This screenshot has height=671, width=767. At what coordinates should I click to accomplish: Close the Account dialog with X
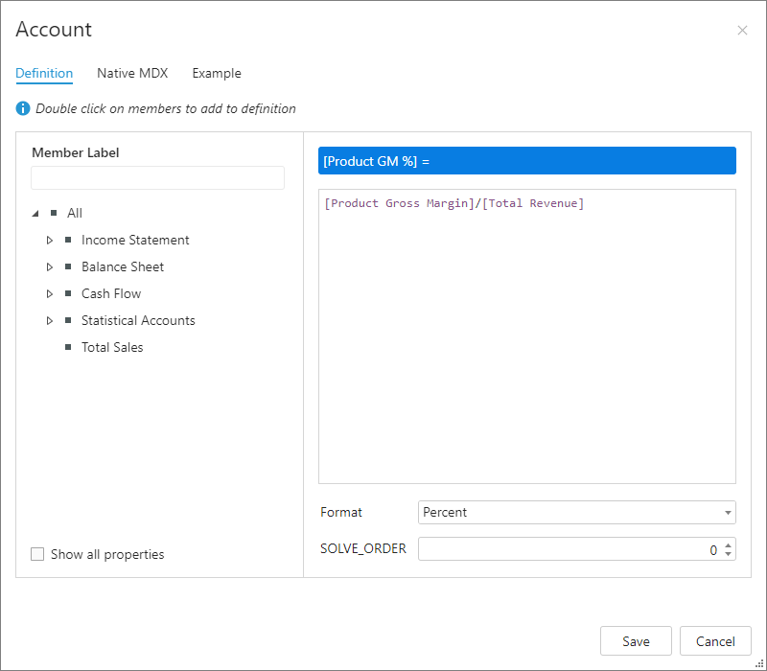pyautogui.click(x=742, y=31)
